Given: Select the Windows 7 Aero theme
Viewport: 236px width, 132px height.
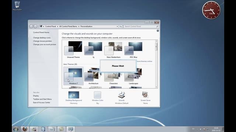Looking at the screenshot, I should 73,76.
